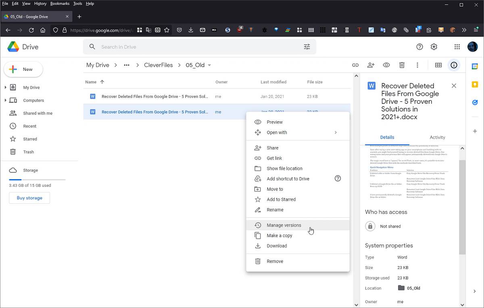
Task: Choose Rename from context menu
Action: [298, 210]
